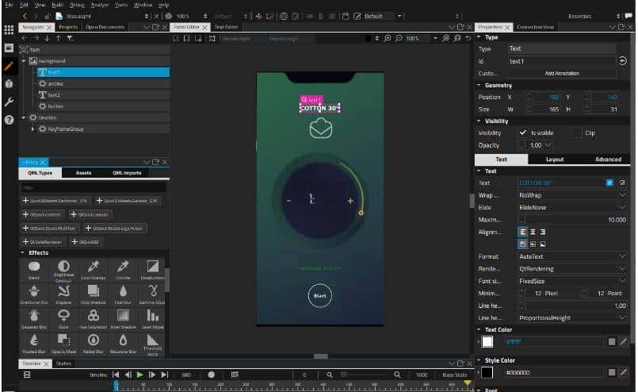Screen dimensions: 638x392
Task: Zoom out on the Form Editor
Action: pyautogui.click(x=399, y=38)
